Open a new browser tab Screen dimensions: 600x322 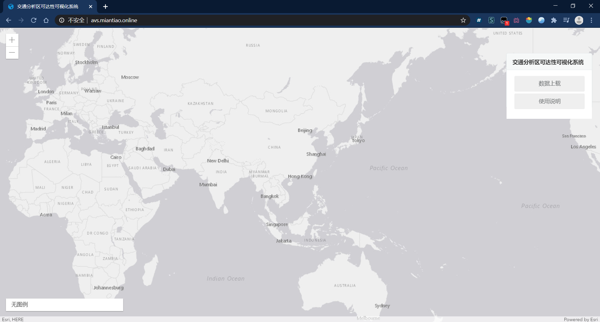[x=105, y=7]
